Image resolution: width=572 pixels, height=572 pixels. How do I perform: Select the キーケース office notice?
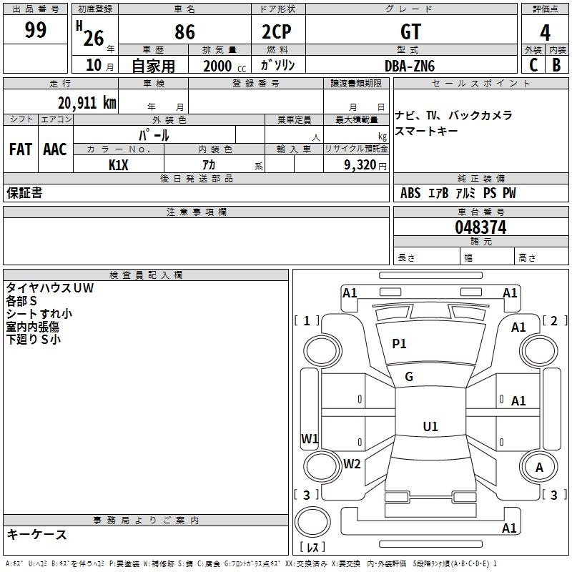click(x=37, y=534)
